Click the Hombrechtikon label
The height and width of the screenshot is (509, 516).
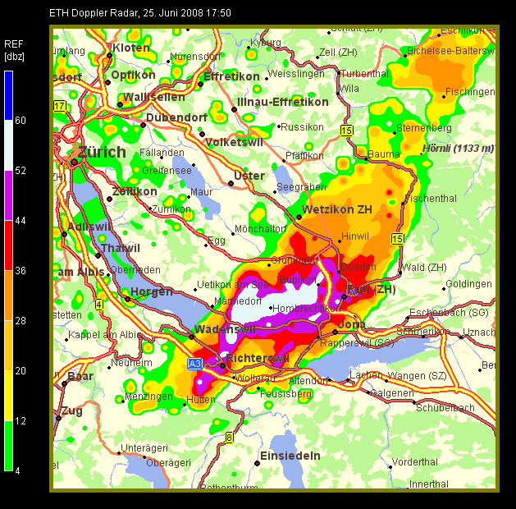click(x=306, y=309)
